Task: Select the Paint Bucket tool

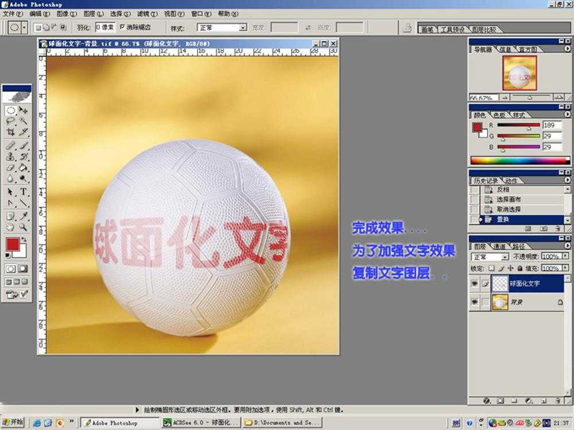Action: [x=23, y=167]
